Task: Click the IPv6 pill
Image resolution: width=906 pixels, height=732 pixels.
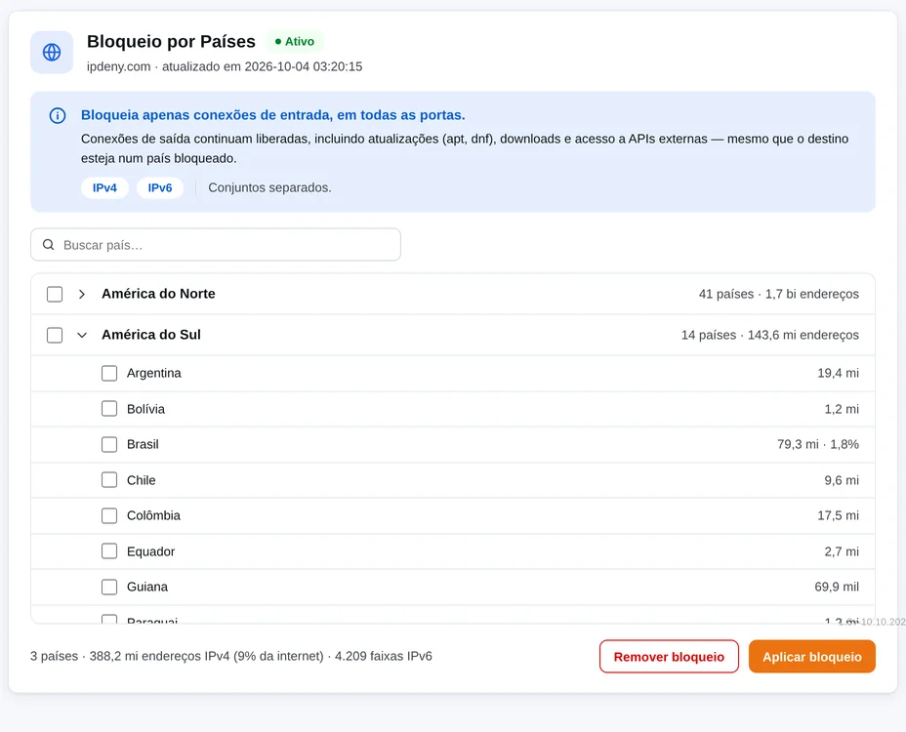Action: tap(160, 187)
